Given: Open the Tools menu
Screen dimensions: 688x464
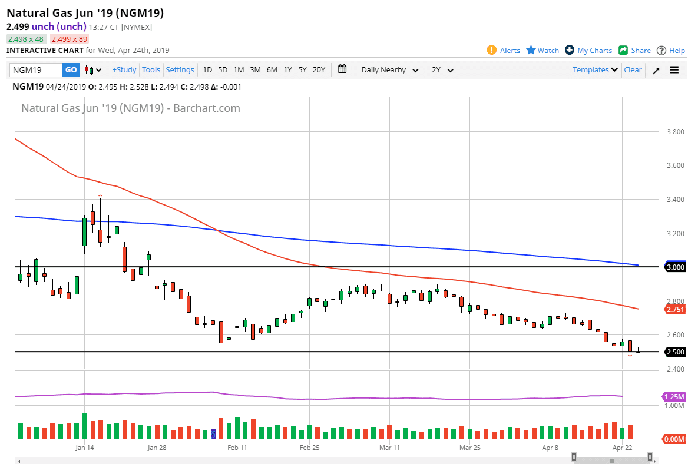Looking at the screenshot, I should [x=151, y=70].
